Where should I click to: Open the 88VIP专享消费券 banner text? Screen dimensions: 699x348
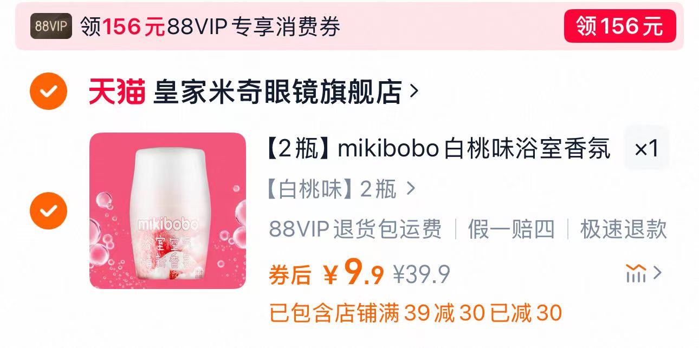coord(210,26)
